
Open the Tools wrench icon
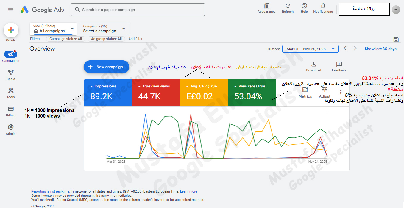tap(11, 91)
